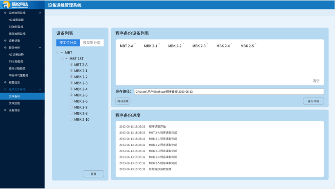Collapse the MBT tree node arrow

62,53
